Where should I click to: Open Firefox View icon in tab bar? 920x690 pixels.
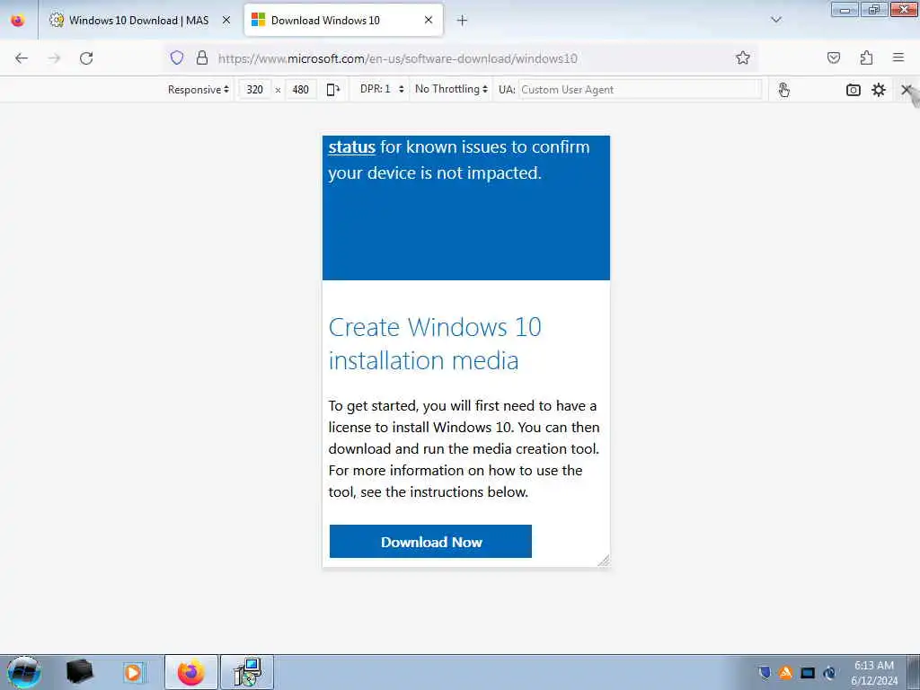pyautogui.click(x=18, y=21)
